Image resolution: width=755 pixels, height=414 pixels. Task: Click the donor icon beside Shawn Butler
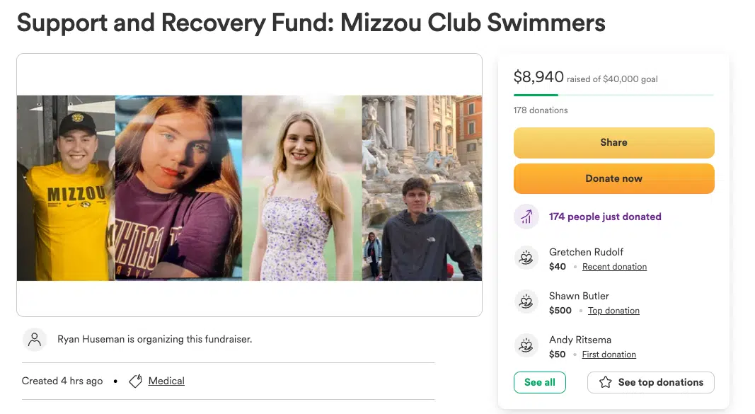(x=526, y=303)
